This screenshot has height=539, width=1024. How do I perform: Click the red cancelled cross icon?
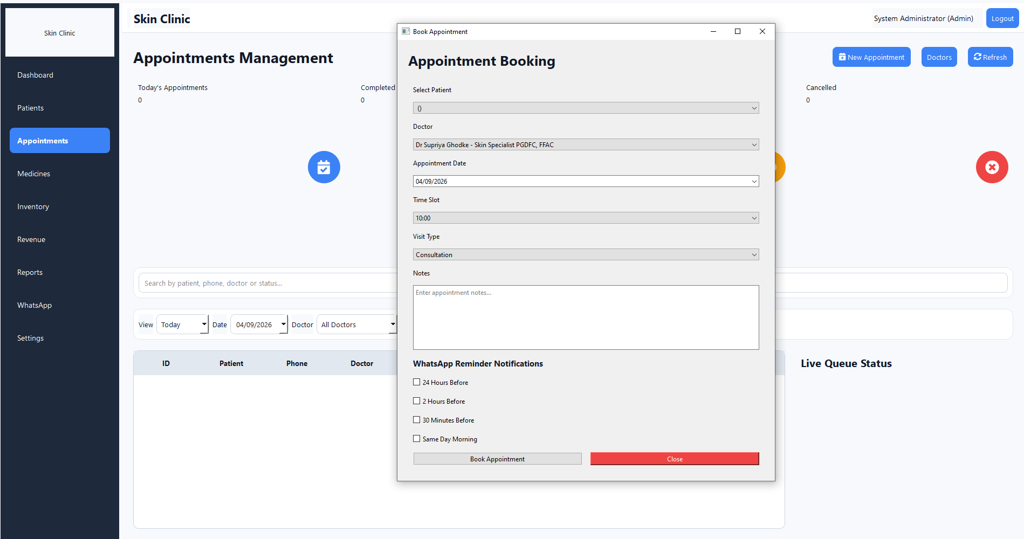992,167
